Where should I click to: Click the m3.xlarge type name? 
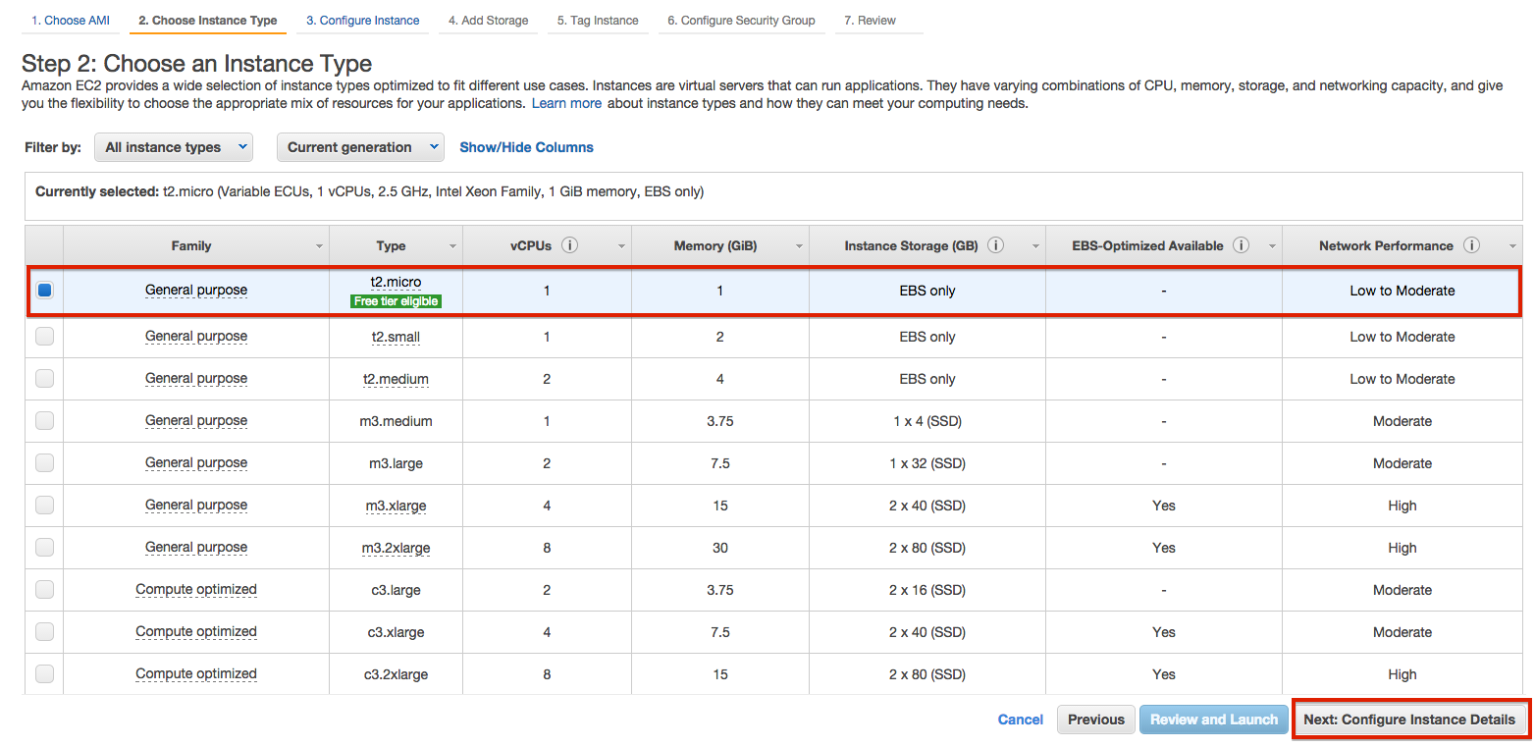point(396,506)
